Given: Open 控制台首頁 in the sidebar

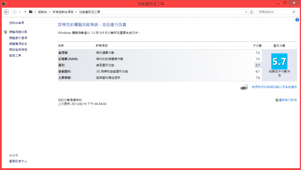Looking at the screenshot, I should [16, 23].
